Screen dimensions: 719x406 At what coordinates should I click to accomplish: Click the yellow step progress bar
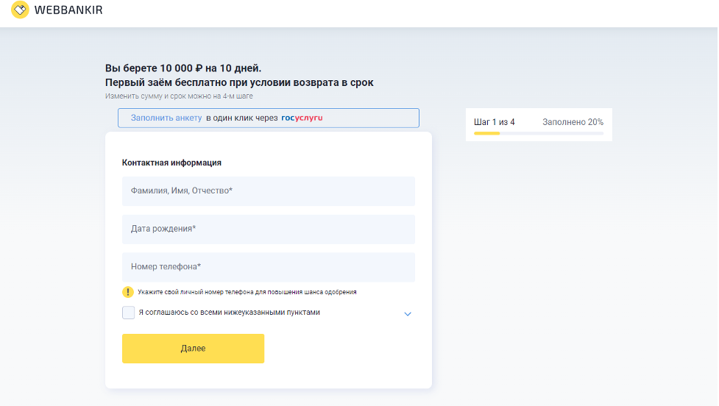click(487, 134)
